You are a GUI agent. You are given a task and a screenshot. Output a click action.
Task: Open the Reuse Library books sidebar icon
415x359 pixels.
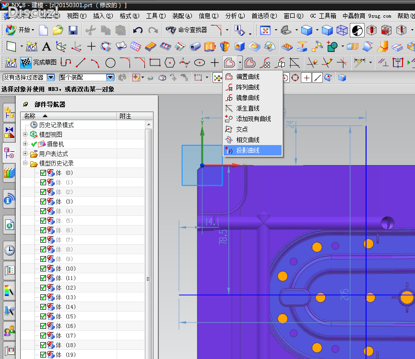(9, 173)
